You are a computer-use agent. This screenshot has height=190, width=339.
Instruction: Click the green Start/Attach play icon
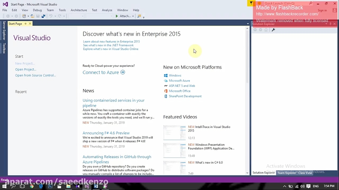tap(117, 16)
